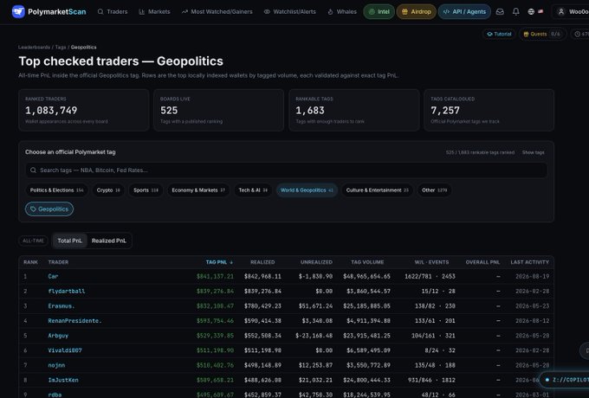The image size is (589, 398).
Task: Click flydartball's tag volume $3,860,544.57
Action: tap(366, 291)
